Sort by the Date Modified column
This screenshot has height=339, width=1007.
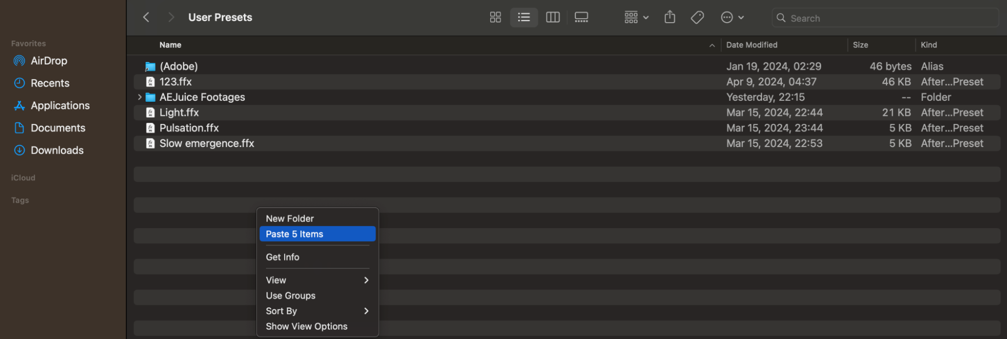coord(752,45)
